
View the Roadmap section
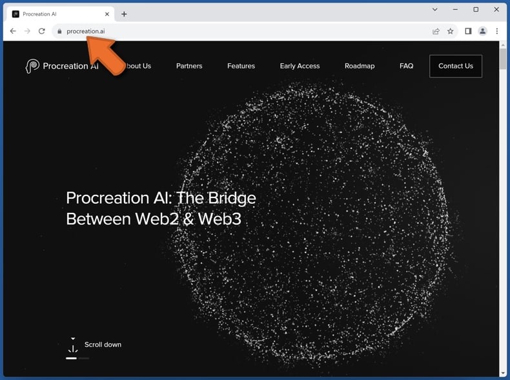click(360, 66)
